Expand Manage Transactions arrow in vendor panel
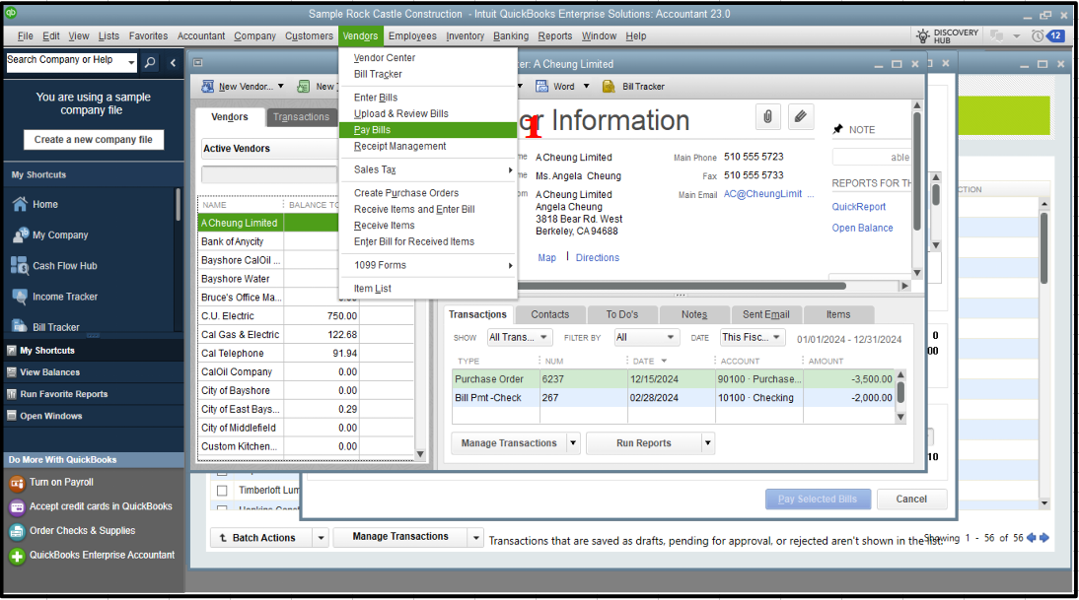Screen dimensions: 1079x600 click(x=573, y=443)
